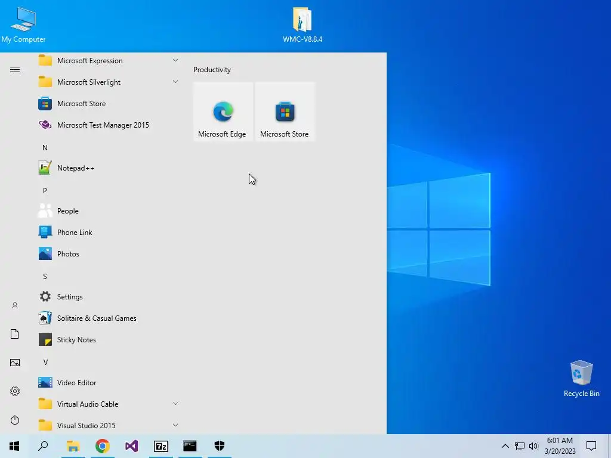Screen dimensions: 611x458
Task: Open Settings gear icon in app list
Action: [x=45, y=297]
